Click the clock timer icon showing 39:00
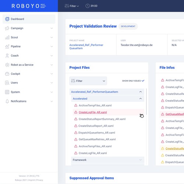184x184 pixels. tap(88, 6)
